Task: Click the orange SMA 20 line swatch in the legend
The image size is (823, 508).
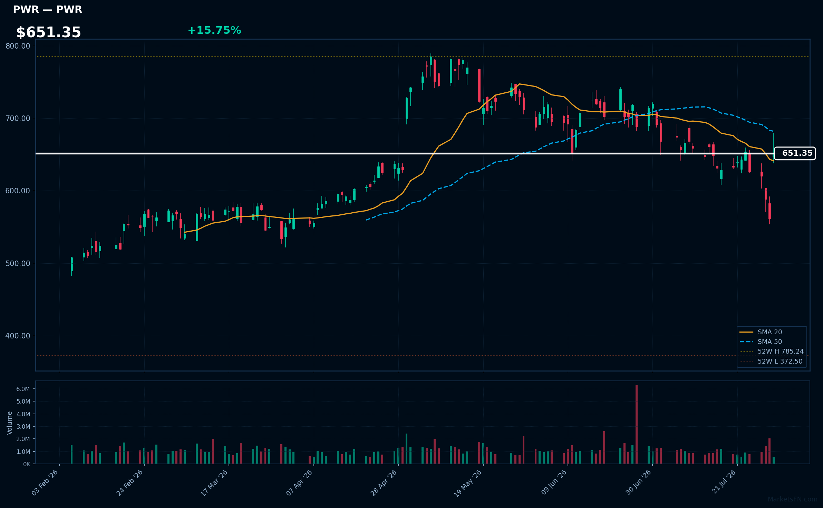Action: [746, 332]
